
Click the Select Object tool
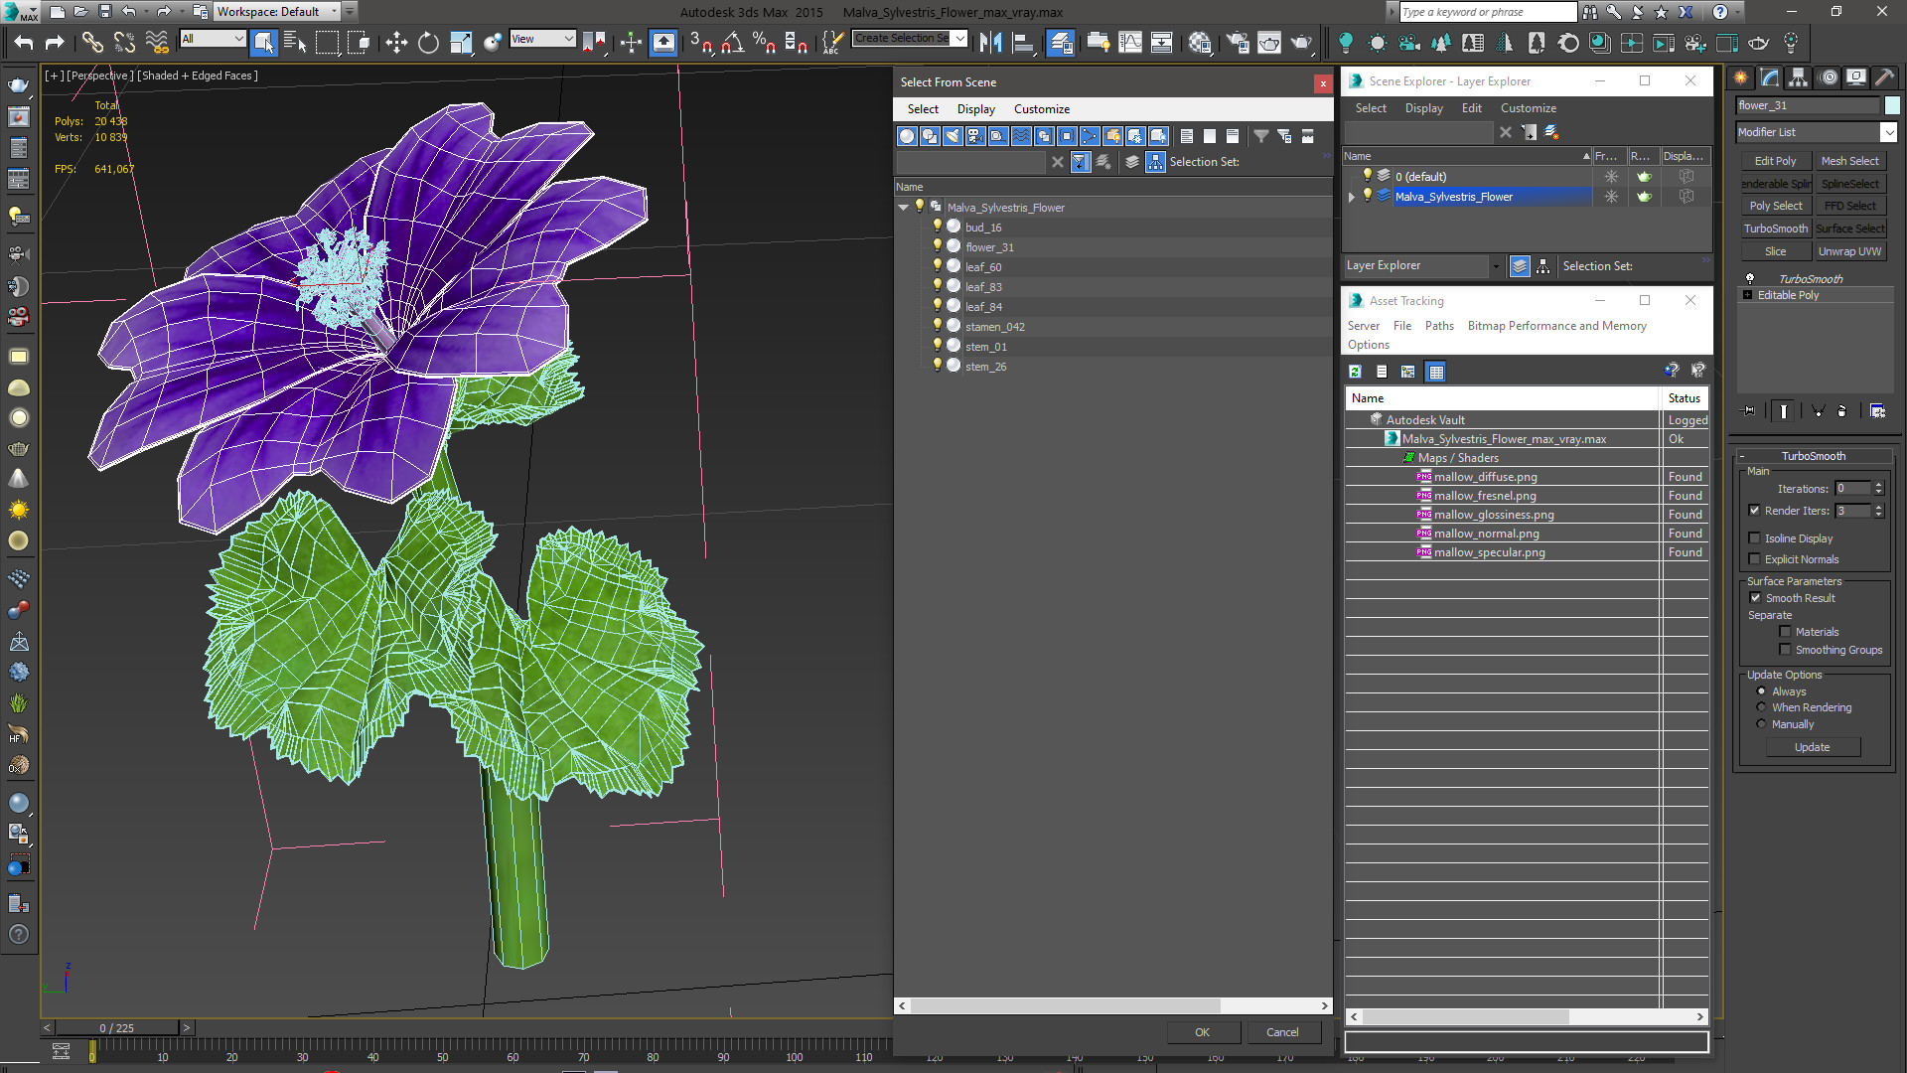263,43
